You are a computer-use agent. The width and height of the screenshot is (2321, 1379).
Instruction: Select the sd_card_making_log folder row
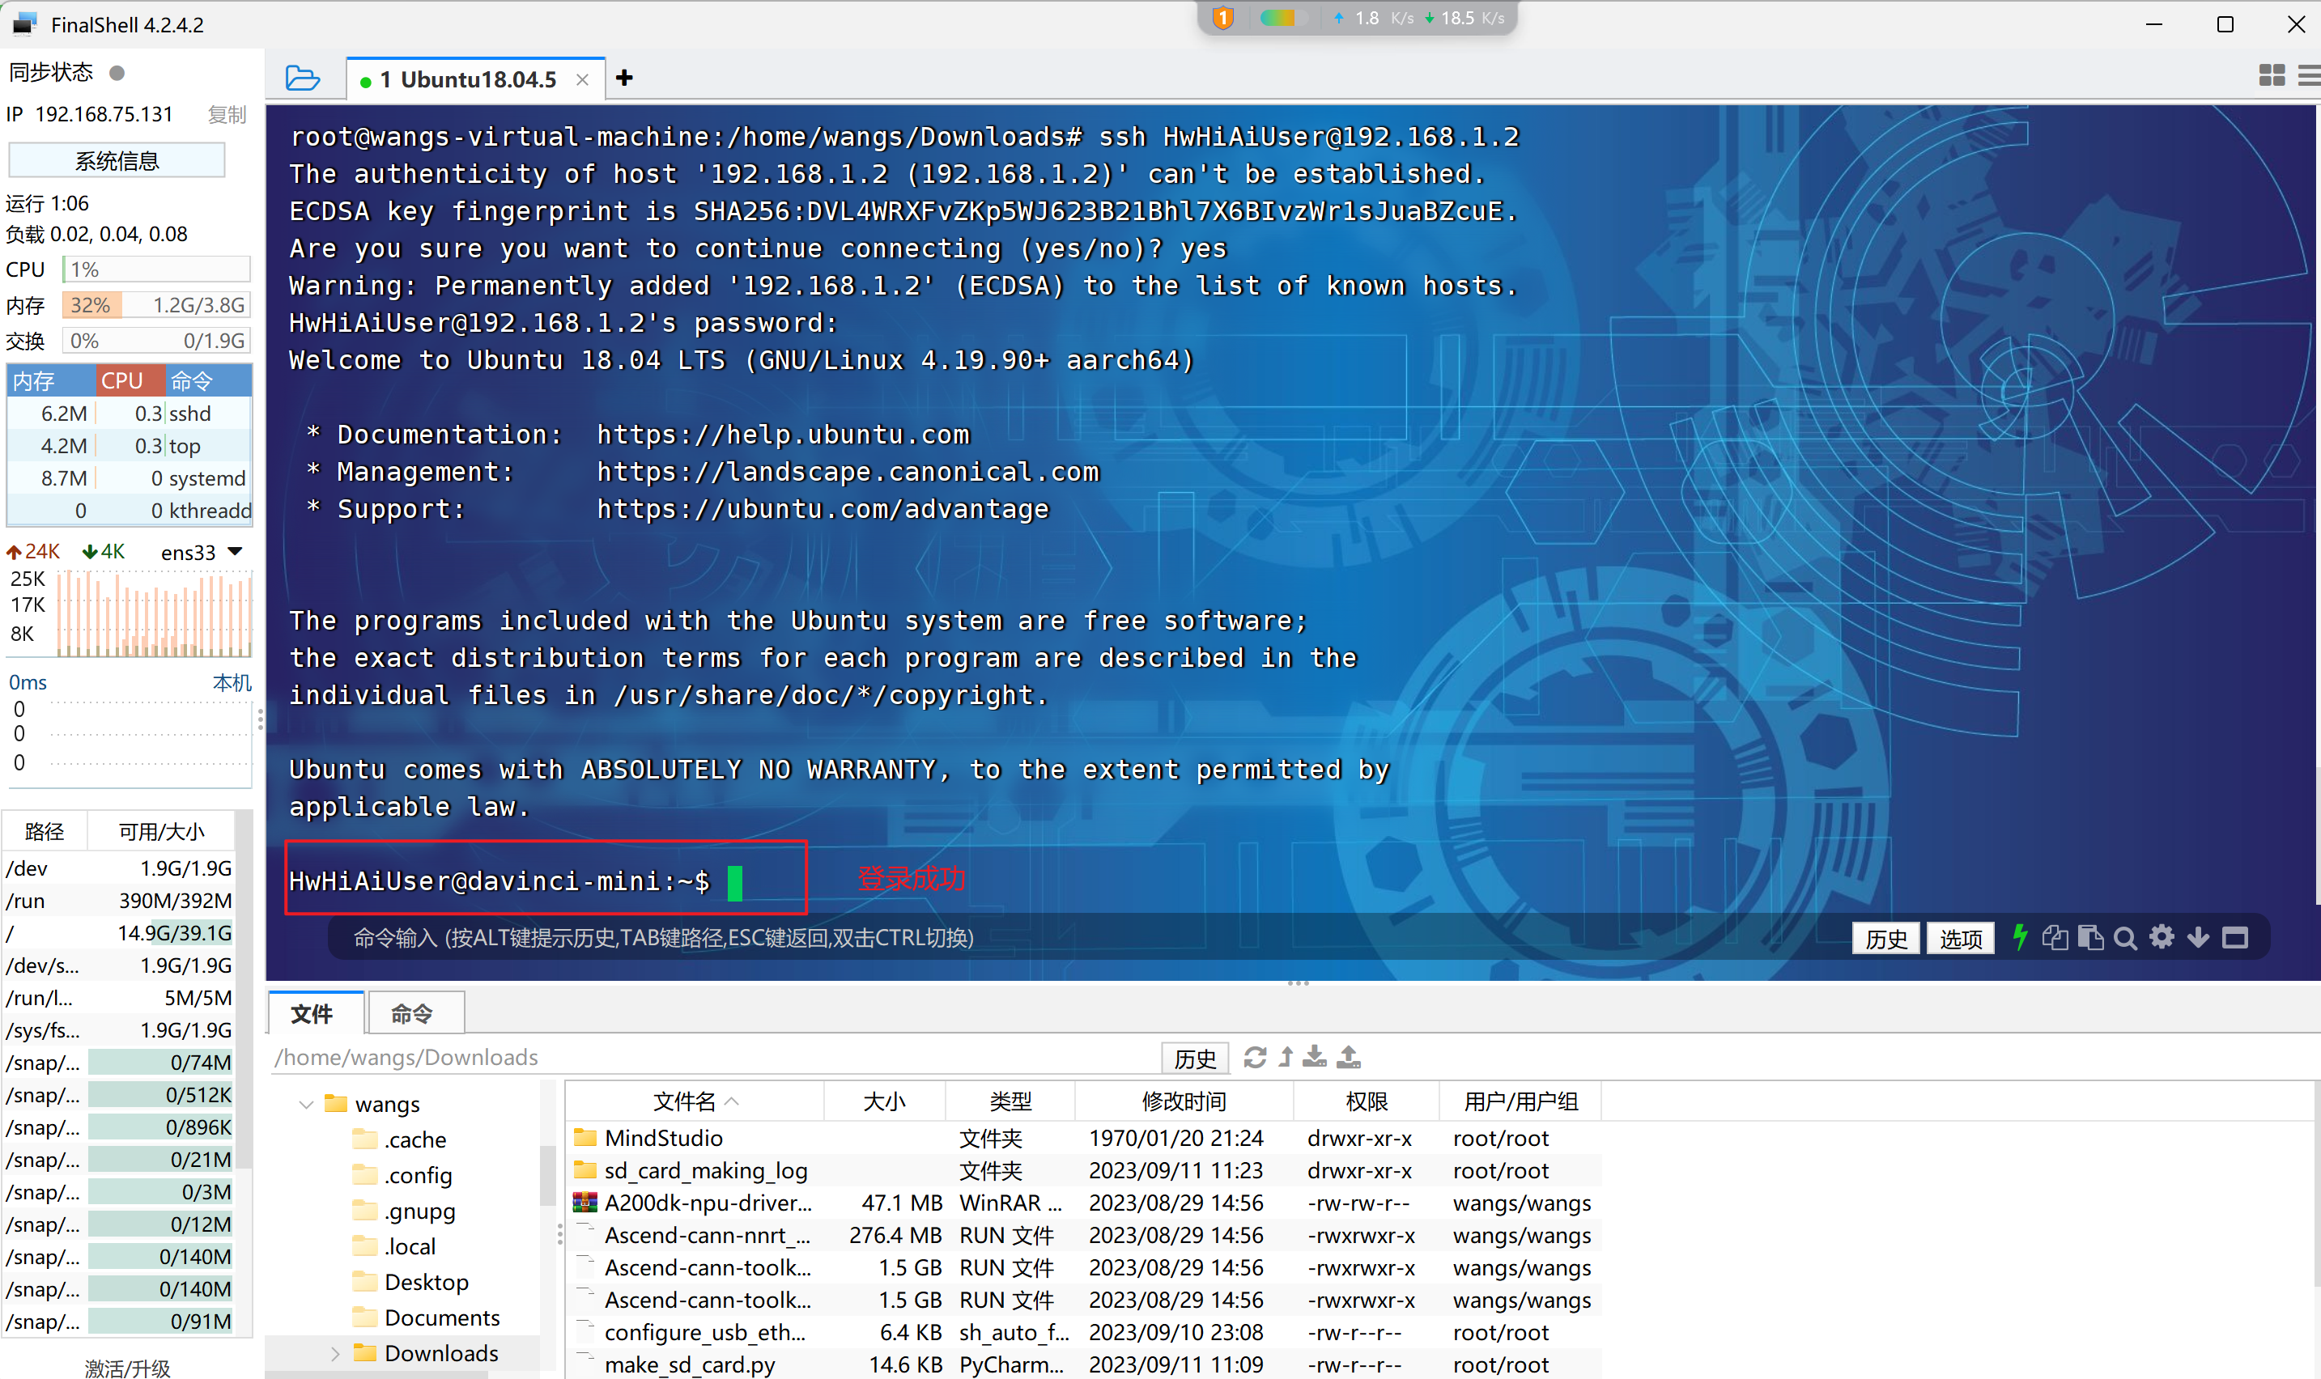(1084, 1171)
